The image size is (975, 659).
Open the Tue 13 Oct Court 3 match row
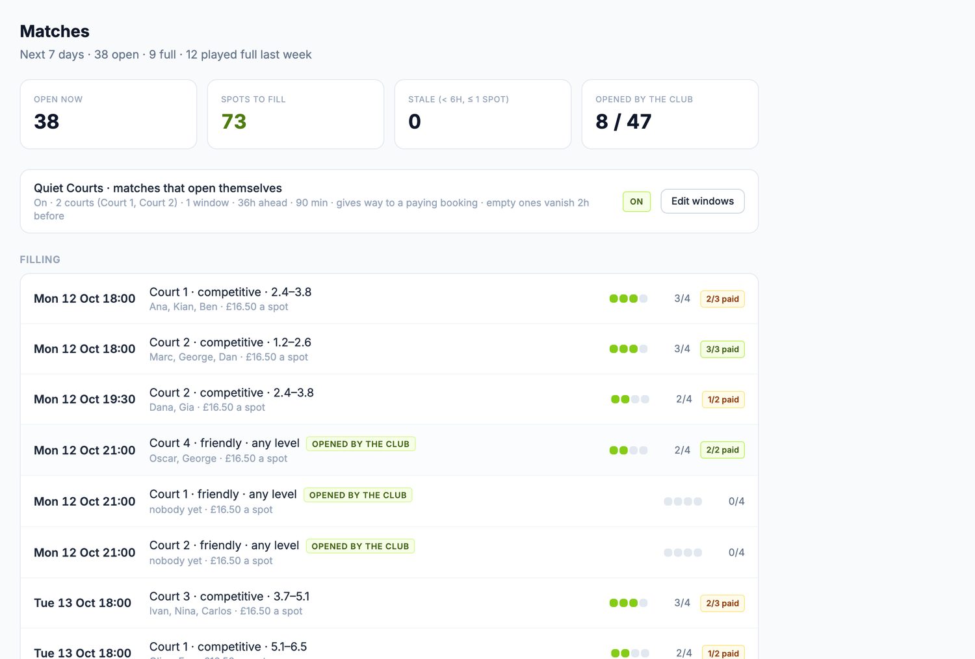tap(389, 603)
